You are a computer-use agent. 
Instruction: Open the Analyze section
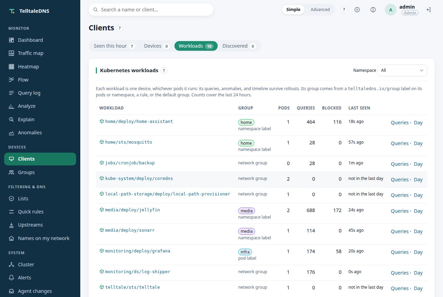pyautogui.click(x=40, y=106)
